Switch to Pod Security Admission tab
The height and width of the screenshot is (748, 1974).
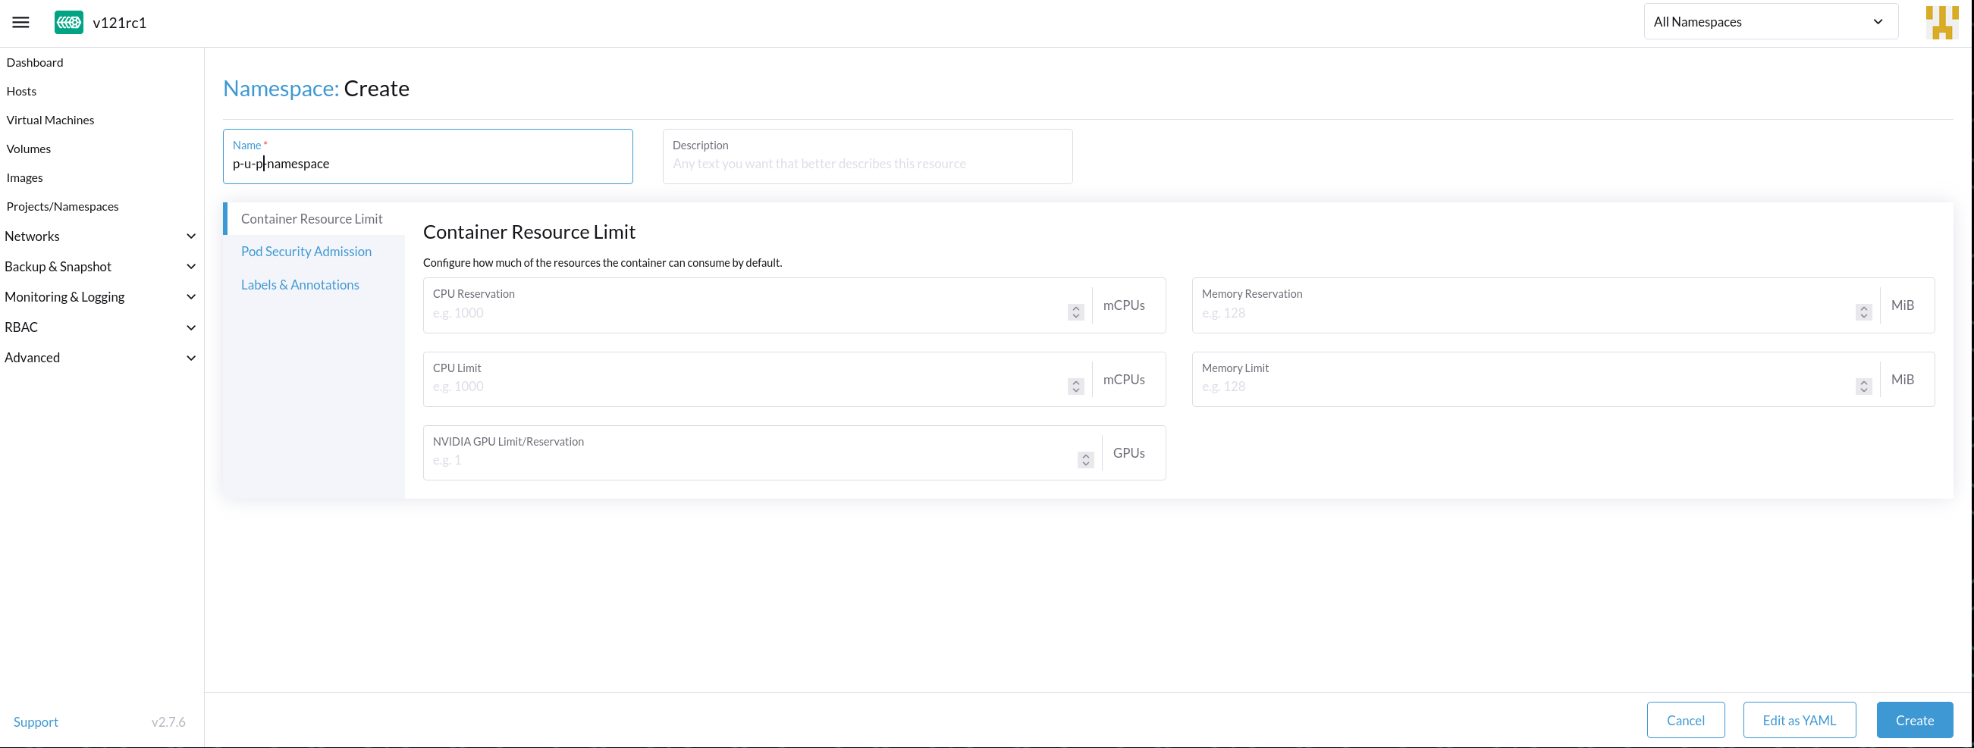[x=306, y=250]
